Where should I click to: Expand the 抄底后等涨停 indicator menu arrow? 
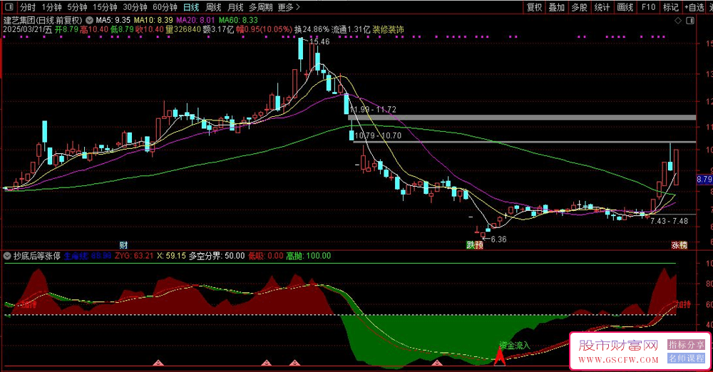click(7, 256)
